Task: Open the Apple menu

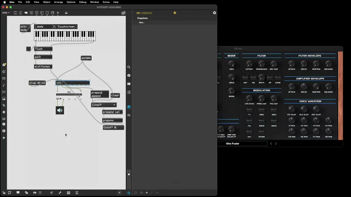Action: pos(4,2)
